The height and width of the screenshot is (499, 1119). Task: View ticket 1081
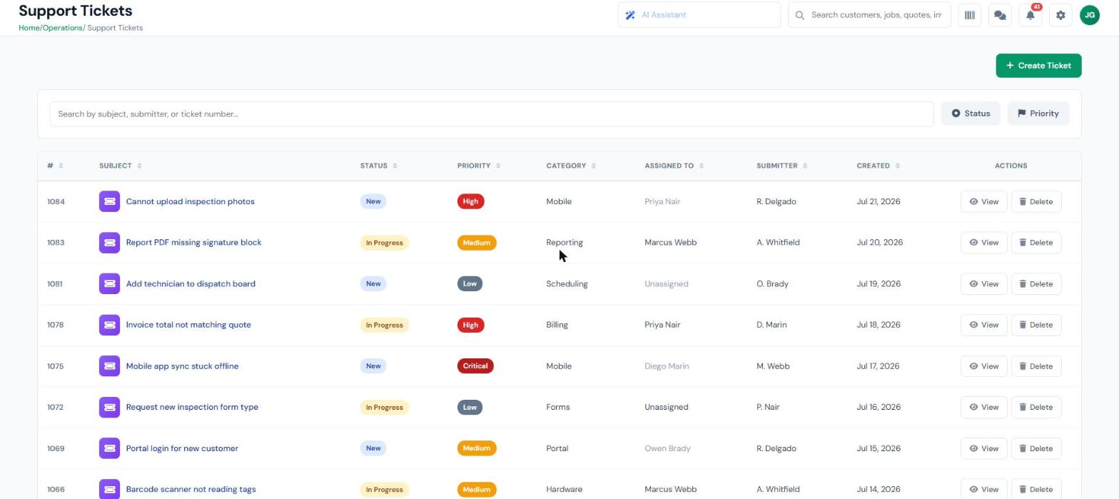coord(983,283)
